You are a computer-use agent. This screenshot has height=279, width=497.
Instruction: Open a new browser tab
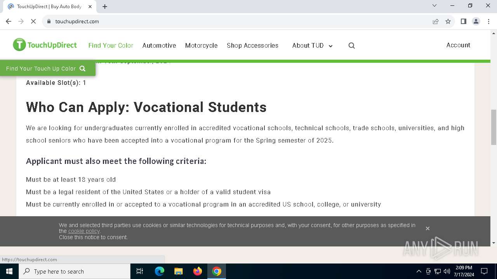point(105,6)
